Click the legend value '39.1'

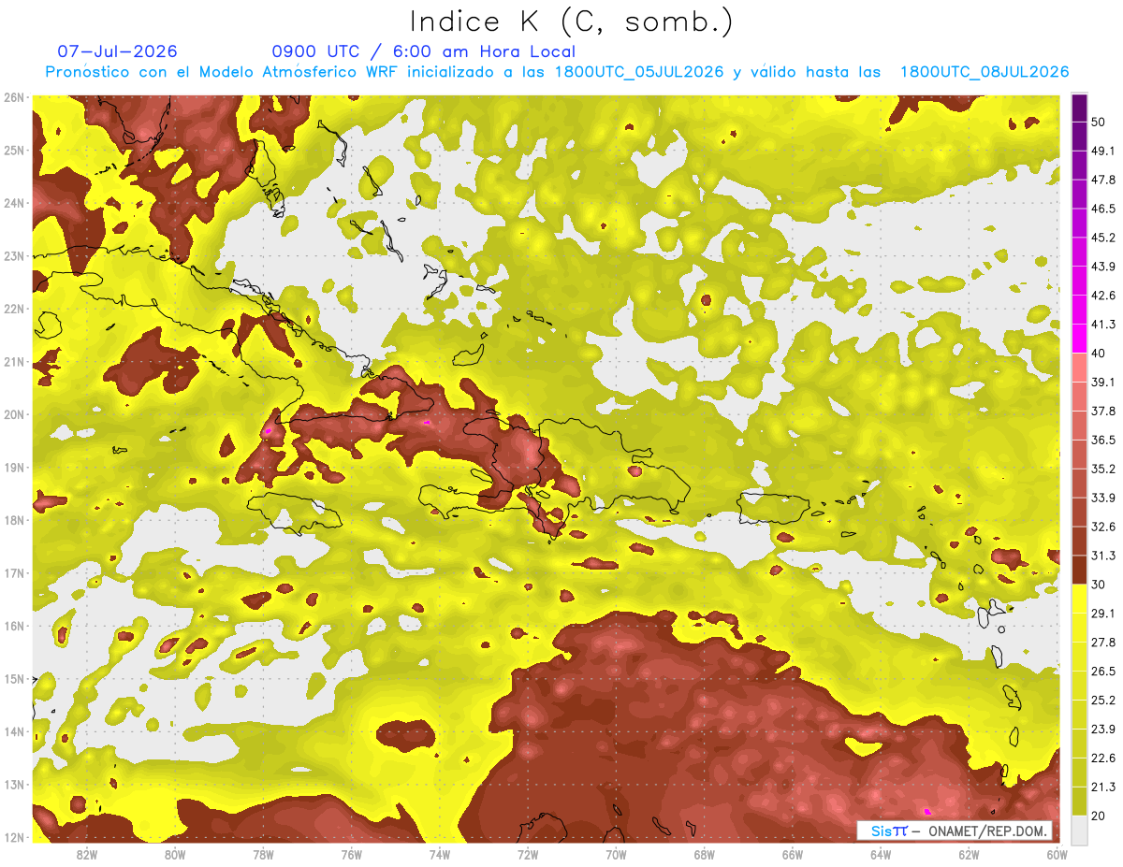[1103, 382]
